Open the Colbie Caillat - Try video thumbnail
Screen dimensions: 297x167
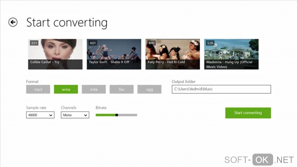pyautogui.click(x=55, y=54)
